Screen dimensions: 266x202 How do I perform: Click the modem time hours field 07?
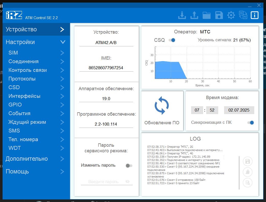point(197,110)
